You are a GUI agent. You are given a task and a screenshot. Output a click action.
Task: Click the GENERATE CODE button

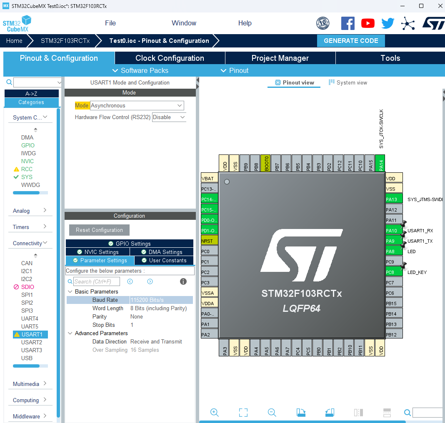[x=351, y=40]
